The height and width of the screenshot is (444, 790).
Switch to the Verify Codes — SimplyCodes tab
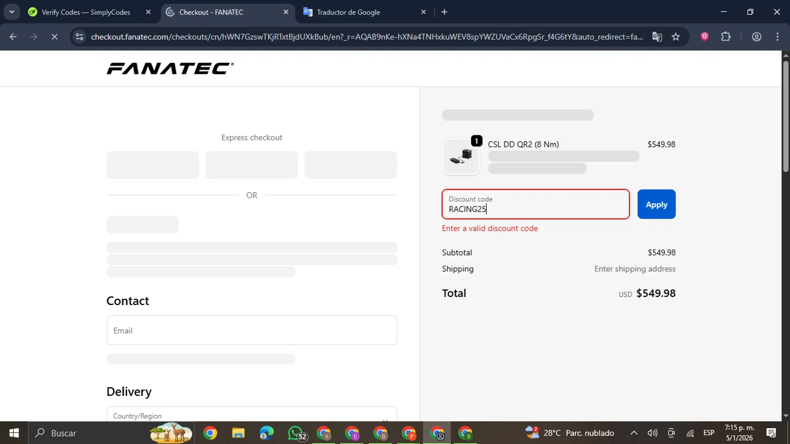click(86, 12)
